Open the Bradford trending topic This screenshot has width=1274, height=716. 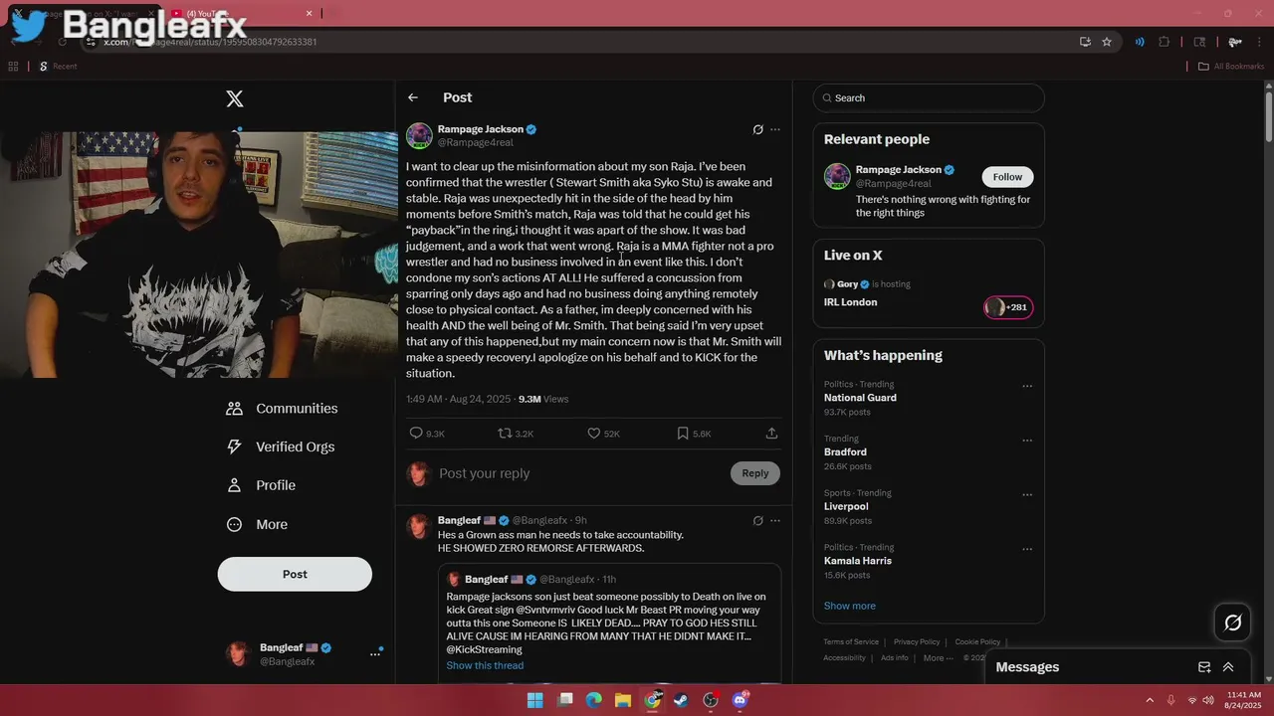pos(845,452)
